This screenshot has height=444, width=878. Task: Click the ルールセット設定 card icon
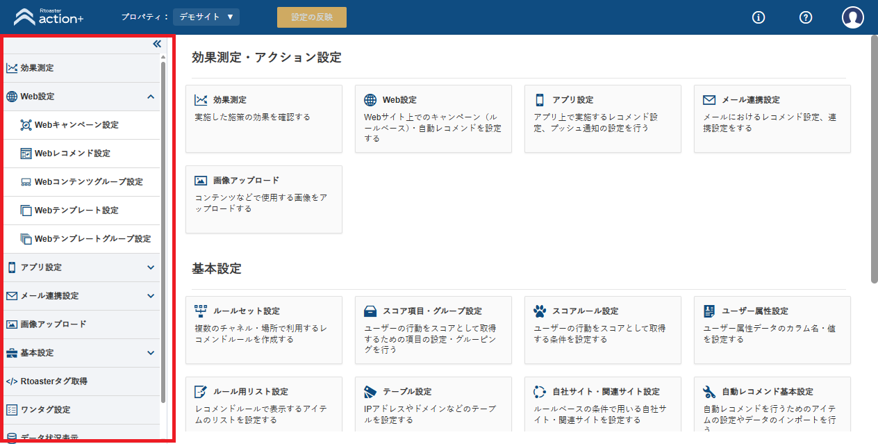pyautogui.click(x=201, y=311)
